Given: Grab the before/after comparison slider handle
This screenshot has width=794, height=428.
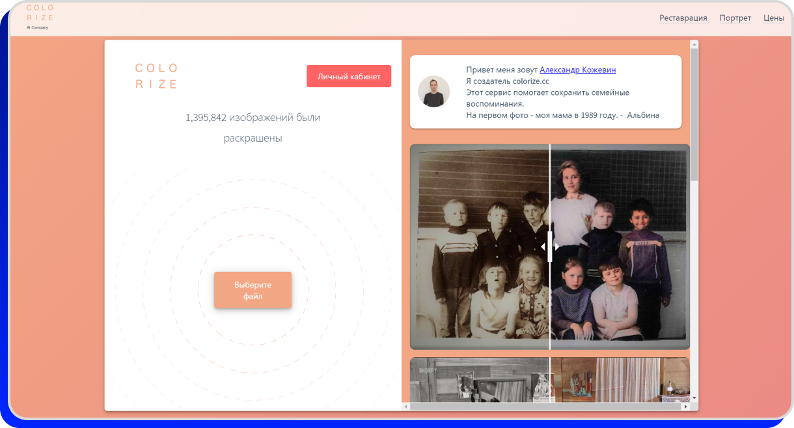Looking at the screenshot, I should (550, 247).
